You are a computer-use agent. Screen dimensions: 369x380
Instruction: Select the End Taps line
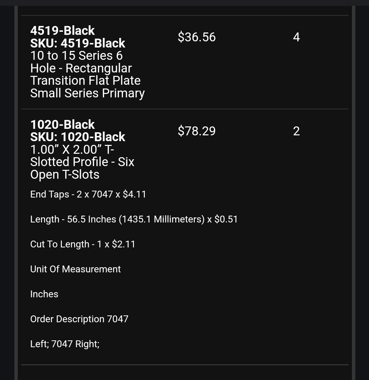[88, 194]
